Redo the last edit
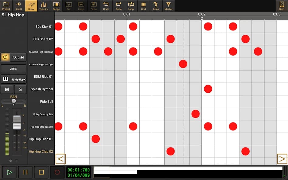The image size is (288, 180). pyautogui.click(x=118, y=5)
